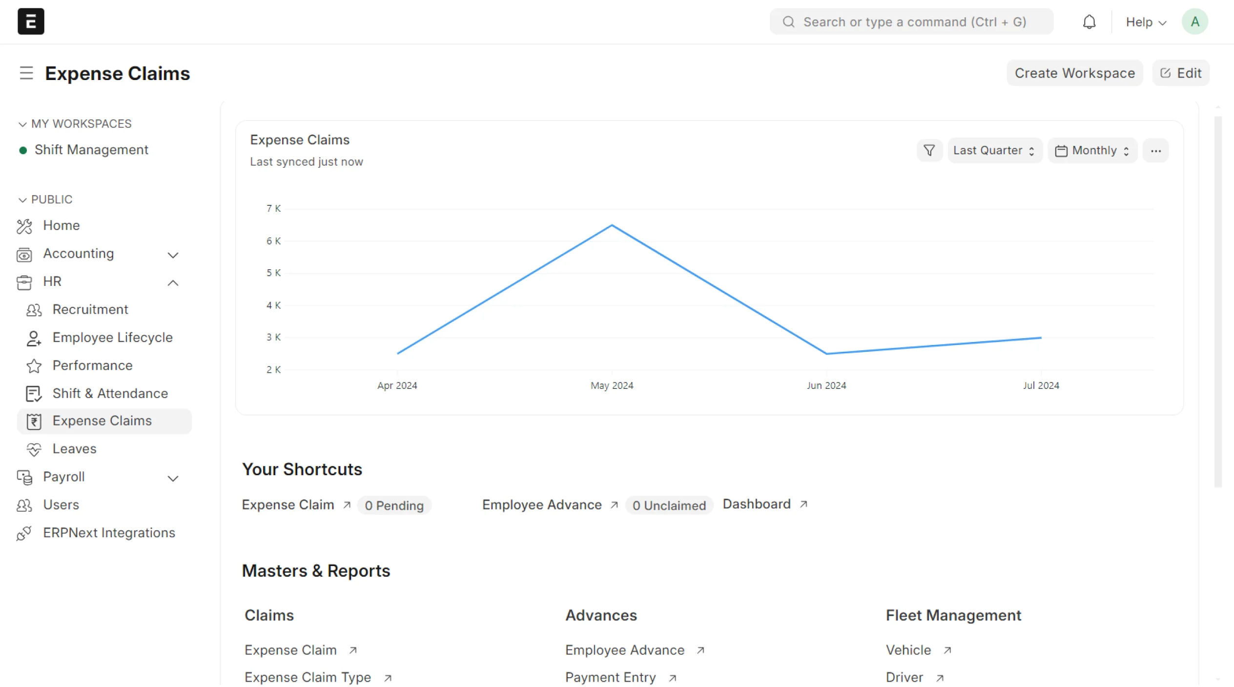Collapse the HR section chevron
1234x687 pixels.
(x=172, y=283)
